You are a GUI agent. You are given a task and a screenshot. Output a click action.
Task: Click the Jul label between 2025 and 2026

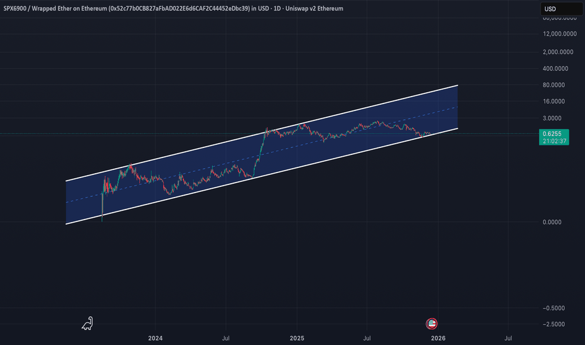click(x=367, y=338)
